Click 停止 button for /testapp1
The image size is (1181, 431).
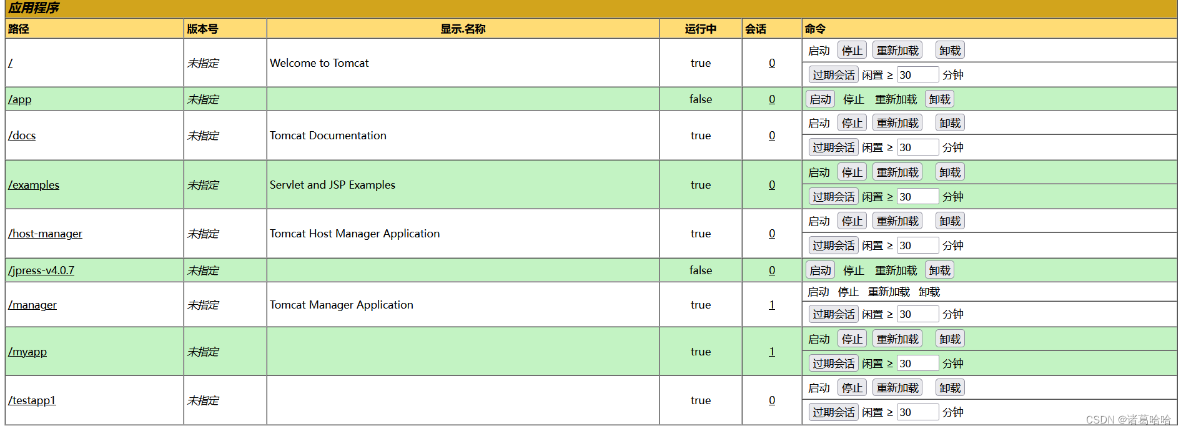852,388
